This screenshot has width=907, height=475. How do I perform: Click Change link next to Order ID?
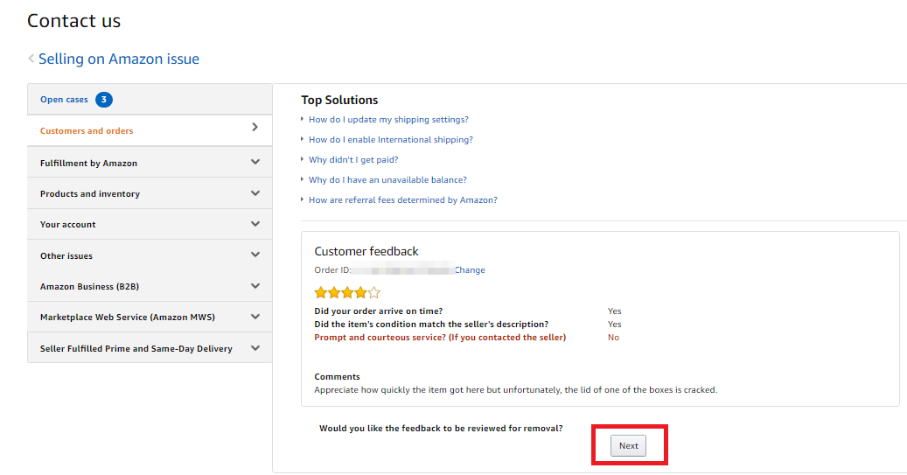click(x=470, y=270)
